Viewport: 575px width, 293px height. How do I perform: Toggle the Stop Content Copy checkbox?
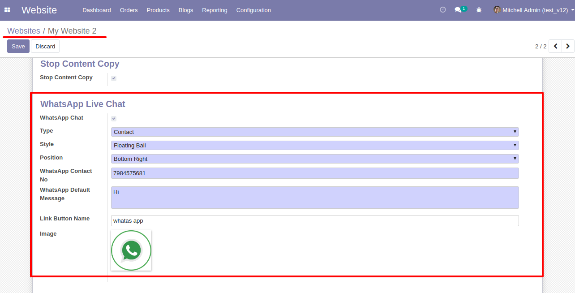(x=114, y=78)
